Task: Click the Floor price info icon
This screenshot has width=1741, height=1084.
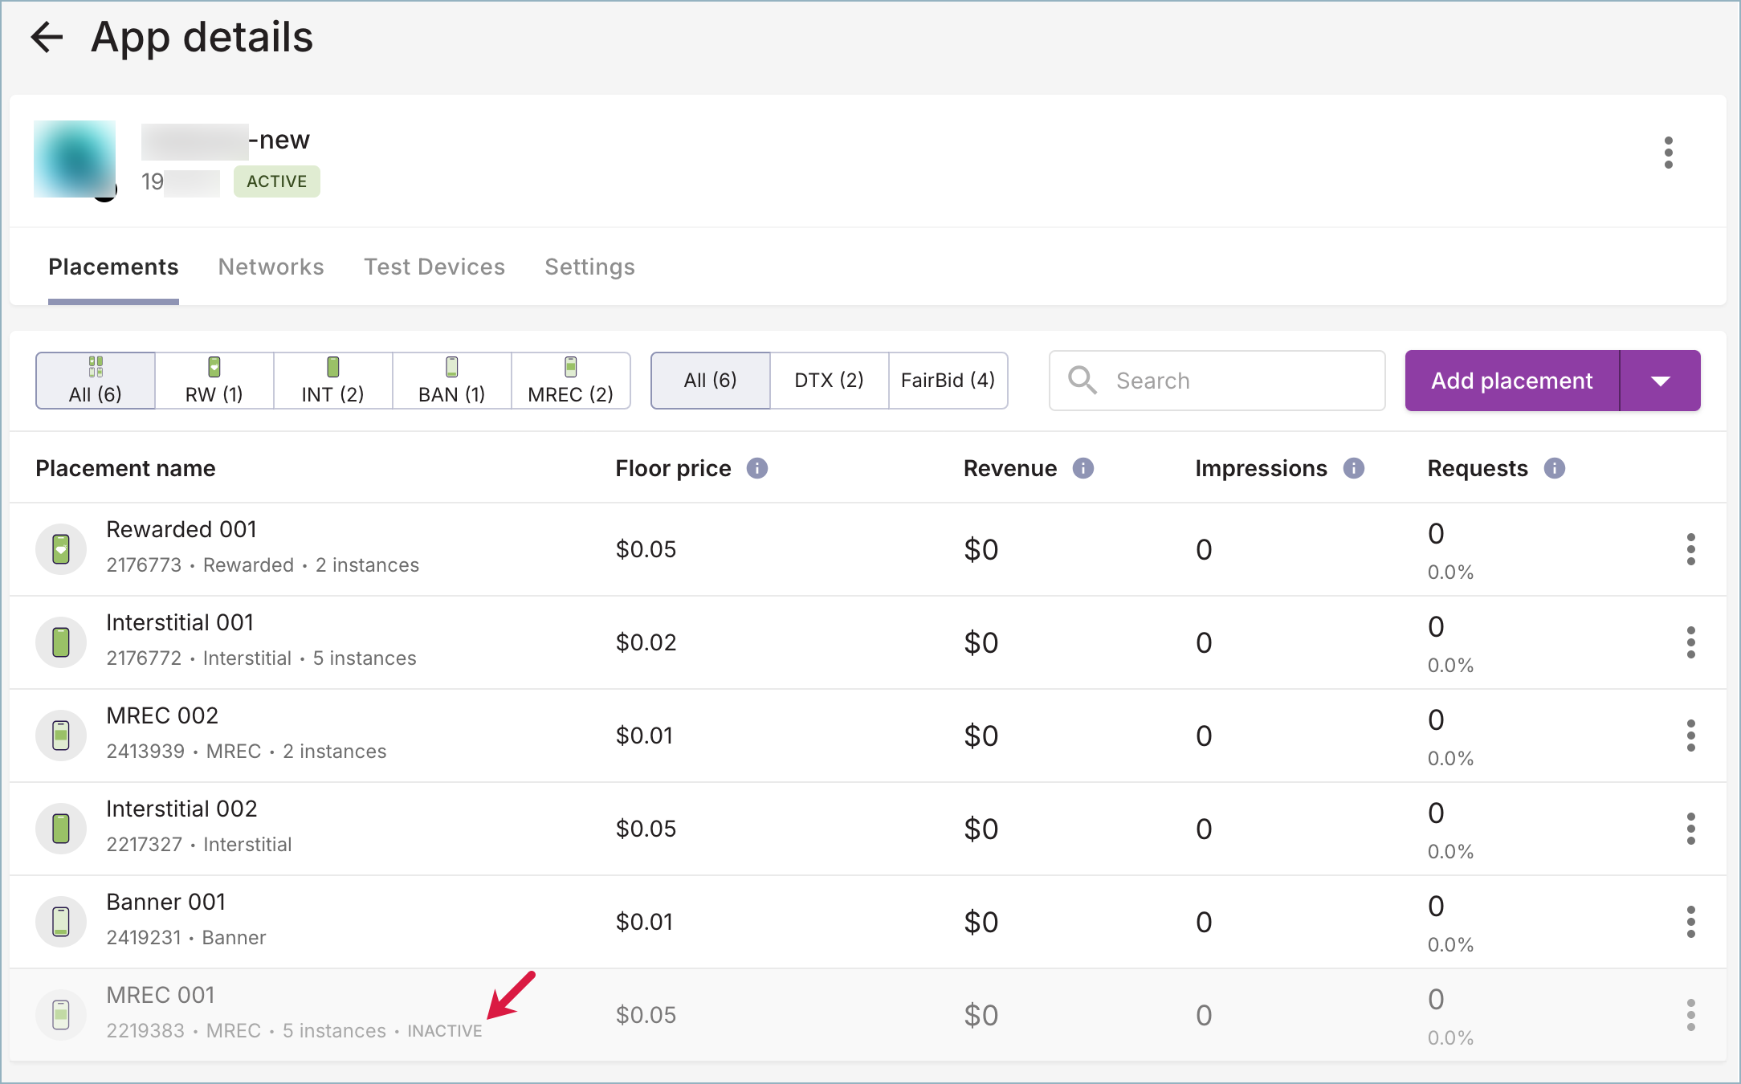Action: [756, 468]
